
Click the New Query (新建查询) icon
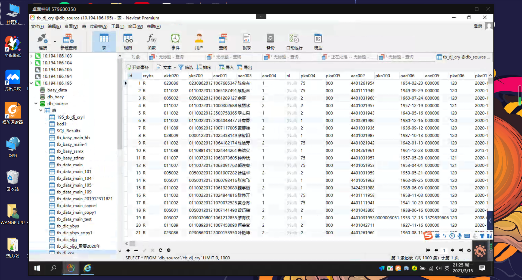point(69,42)
